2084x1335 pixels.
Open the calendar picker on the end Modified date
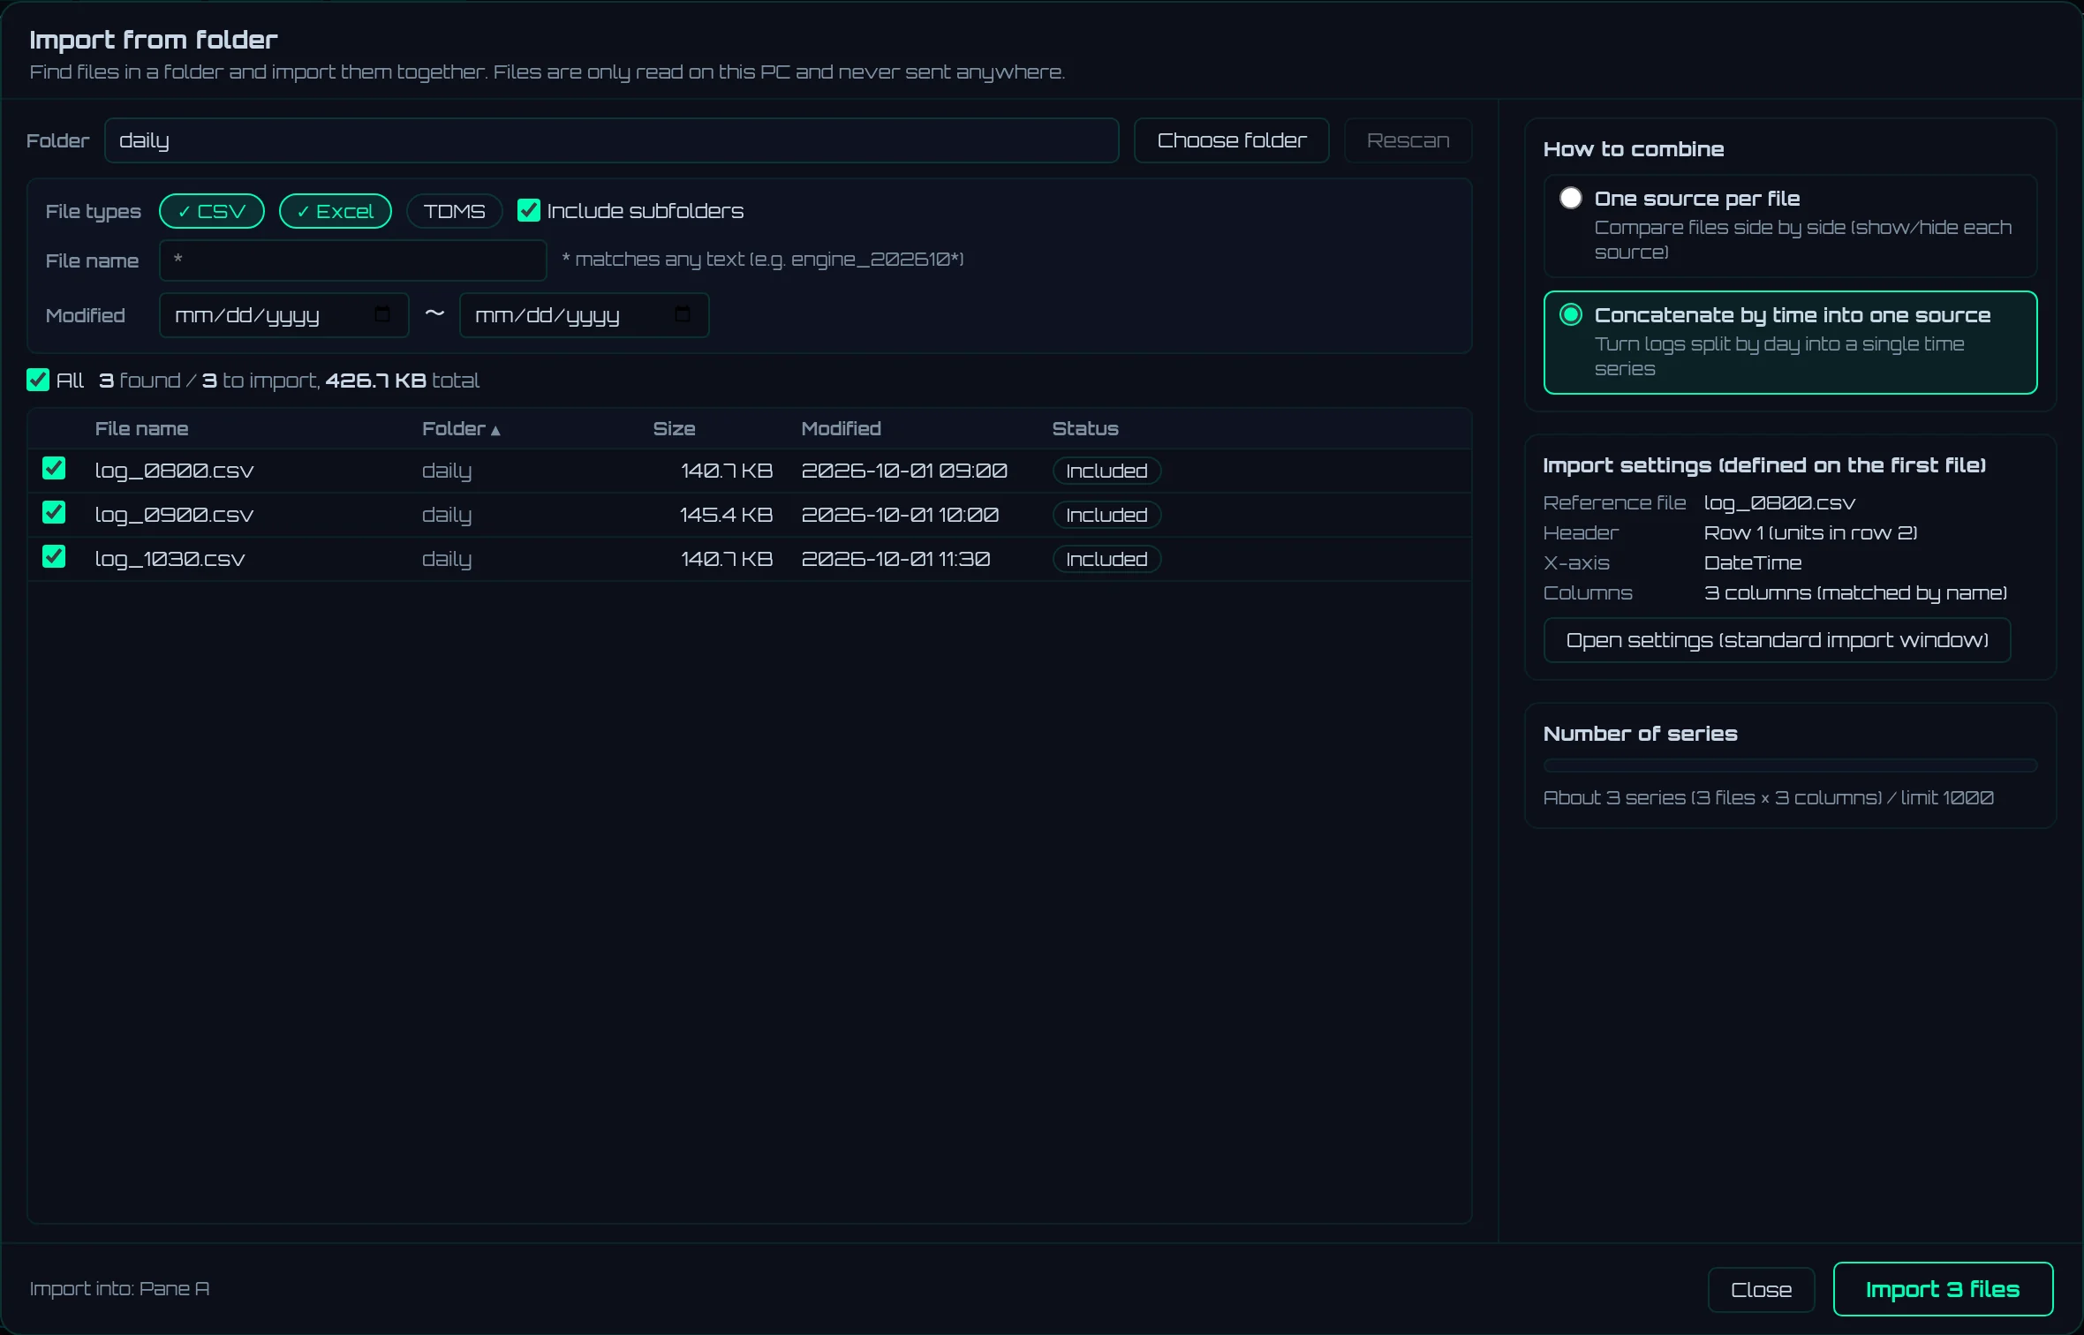(x=683, y=314)
